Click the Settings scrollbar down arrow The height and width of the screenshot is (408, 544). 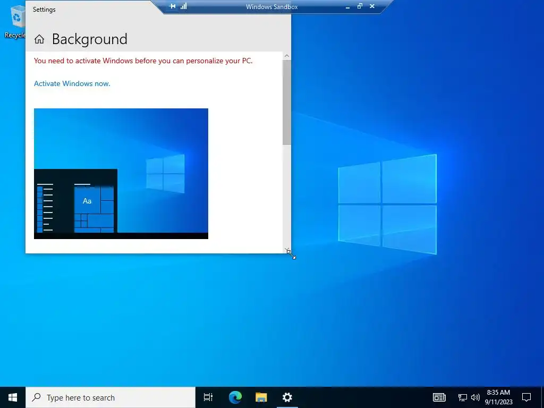click(286, 250)
